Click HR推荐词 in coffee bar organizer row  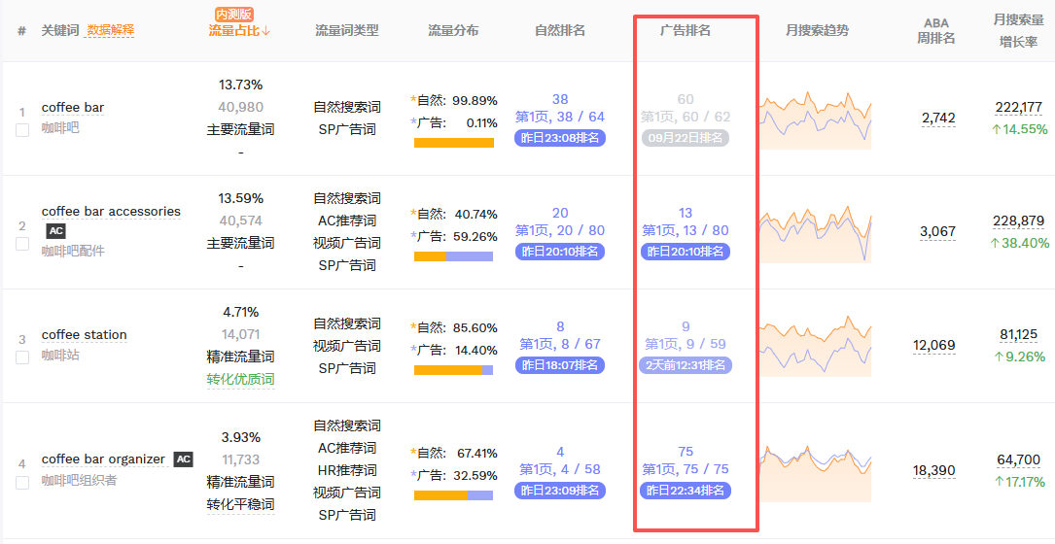[347, 470]
